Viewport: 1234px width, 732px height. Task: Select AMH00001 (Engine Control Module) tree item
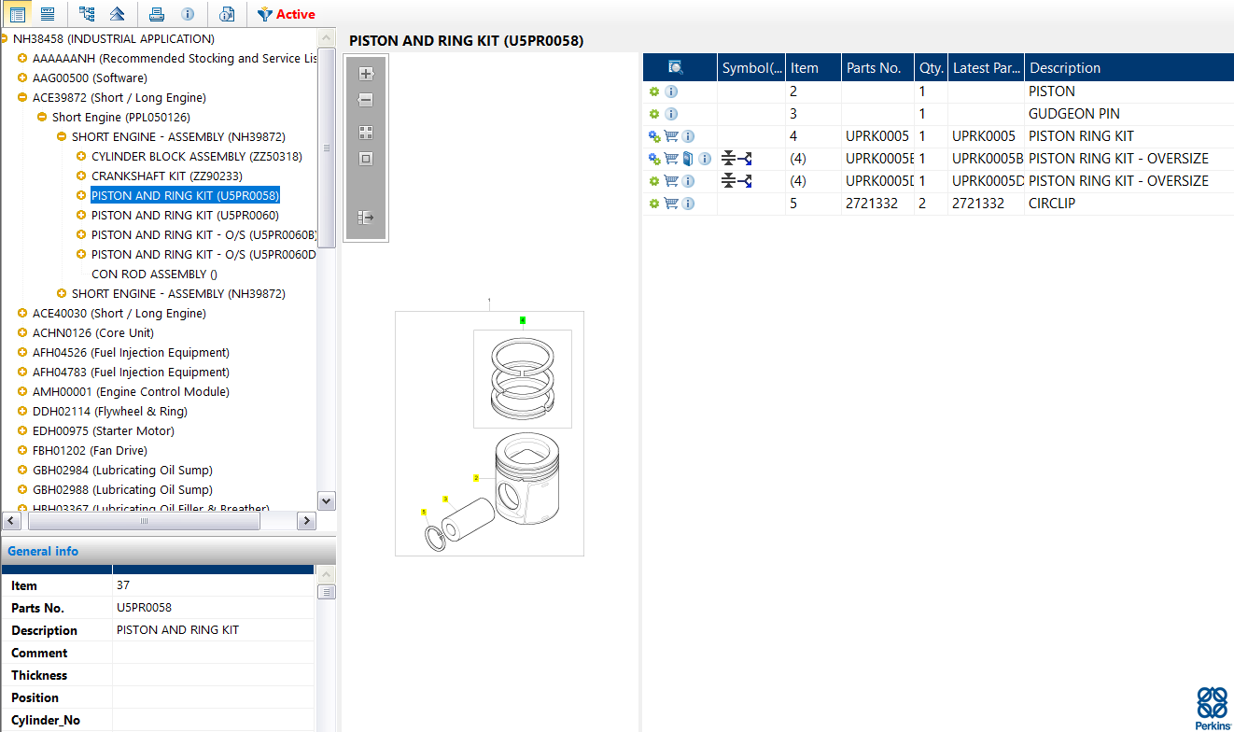pos(131,392)
